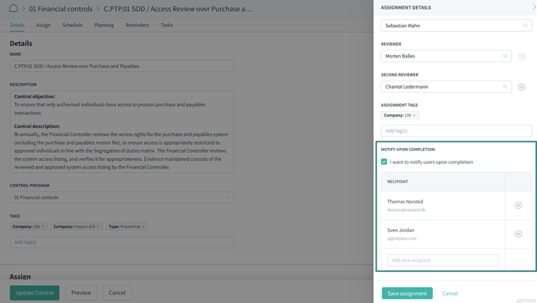The image size is (537, 303).
Task: Expand Control Program dropdown
Action: coord(122,197)
